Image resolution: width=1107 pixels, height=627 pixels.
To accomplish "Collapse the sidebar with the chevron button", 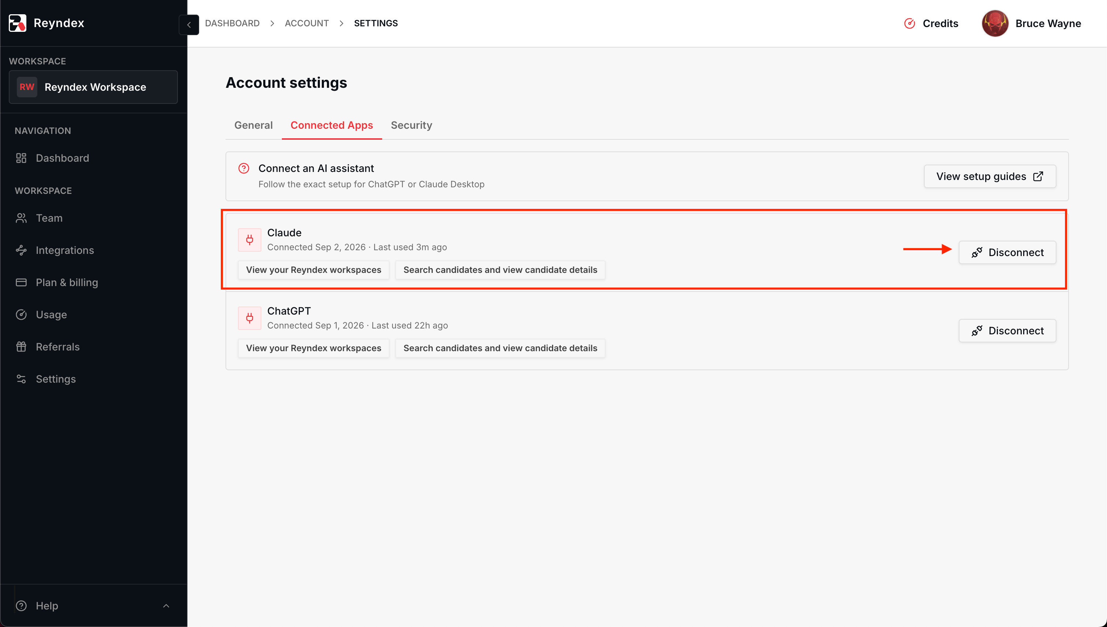I will tap(189, 25).
